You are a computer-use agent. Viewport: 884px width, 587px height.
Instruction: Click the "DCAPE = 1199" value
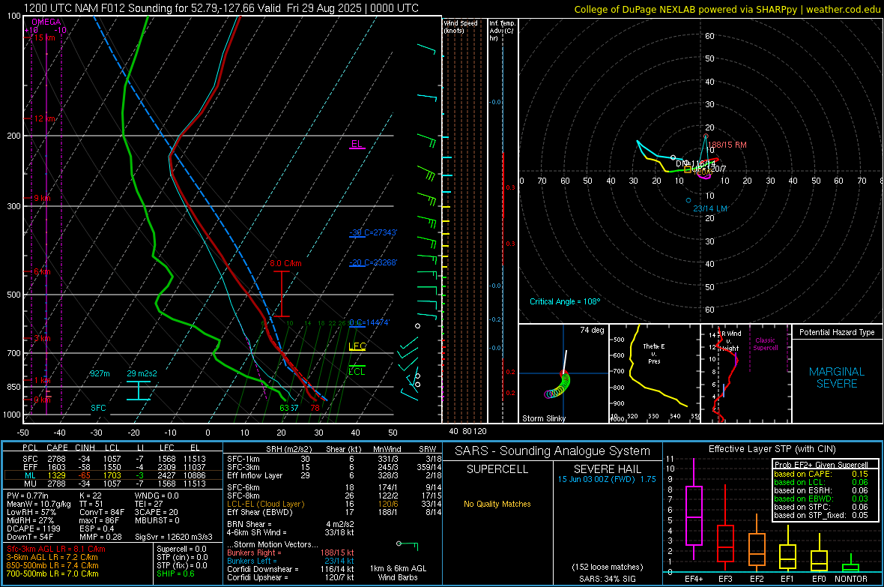(33, 529)
